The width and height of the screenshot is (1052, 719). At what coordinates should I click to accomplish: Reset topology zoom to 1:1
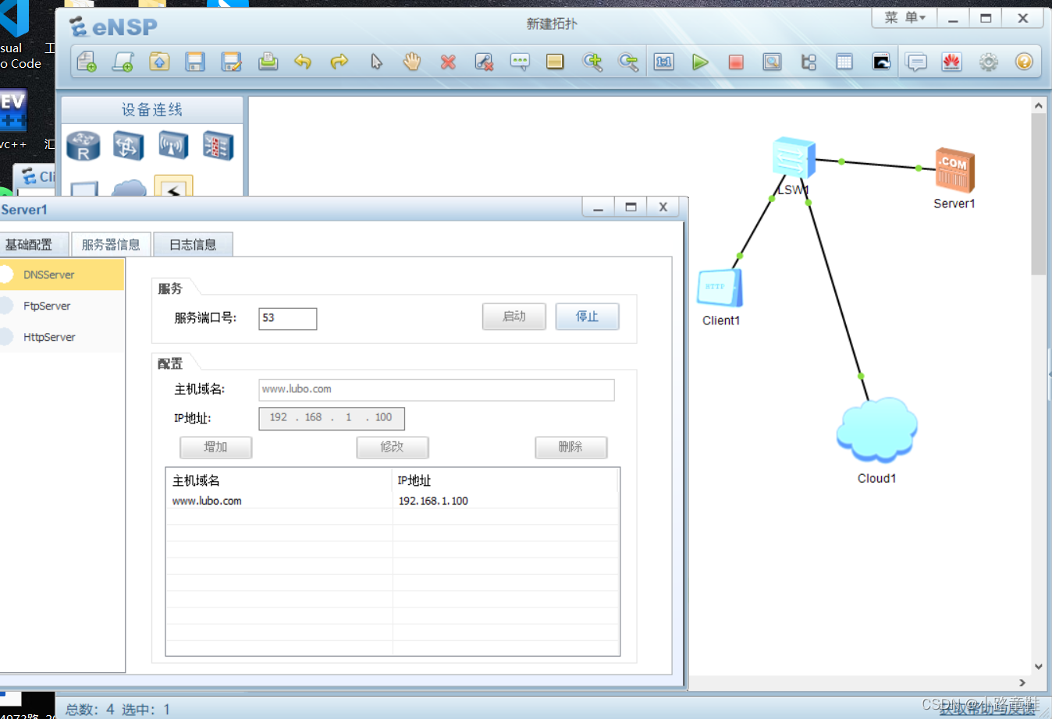click(x=664, y=62)
